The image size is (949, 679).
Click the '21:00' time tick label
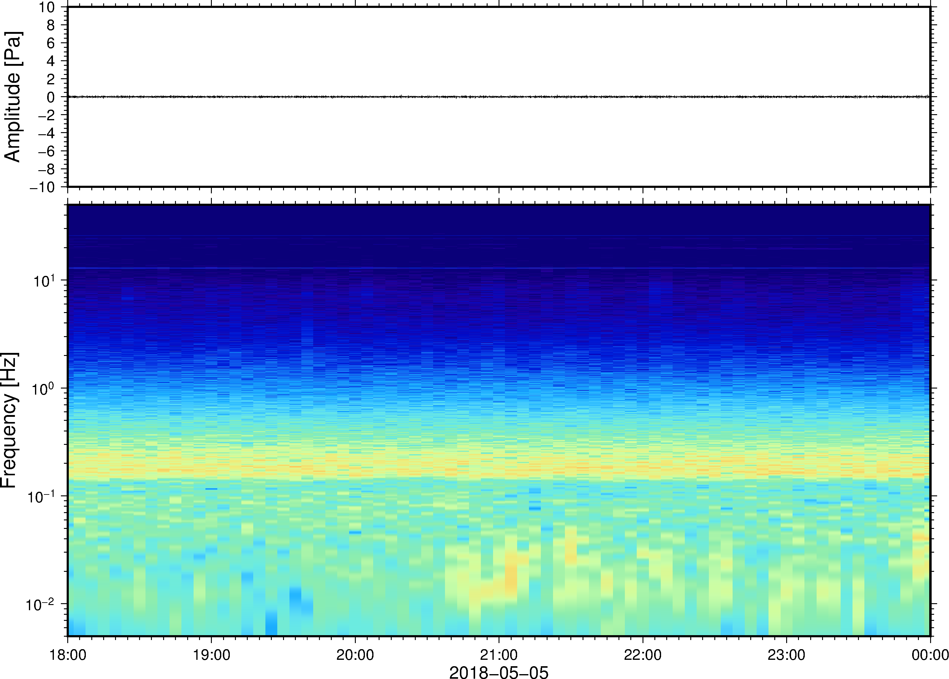click(x=499, y=655)
